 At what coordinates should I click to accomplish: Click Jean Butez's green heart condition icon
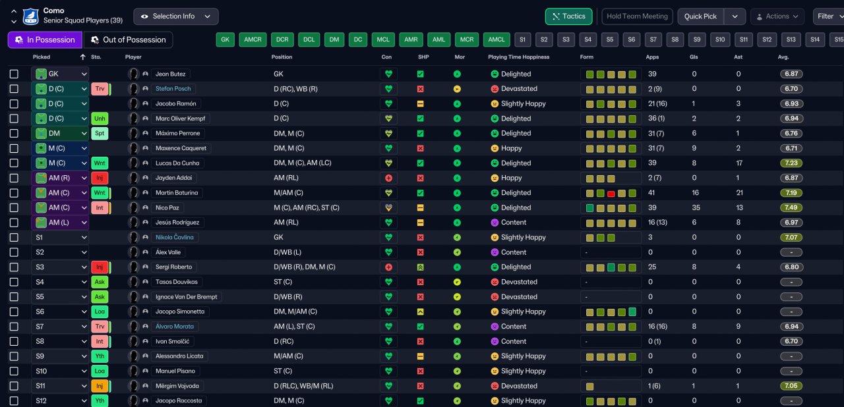pyautogui.click(x=388, y=74)
